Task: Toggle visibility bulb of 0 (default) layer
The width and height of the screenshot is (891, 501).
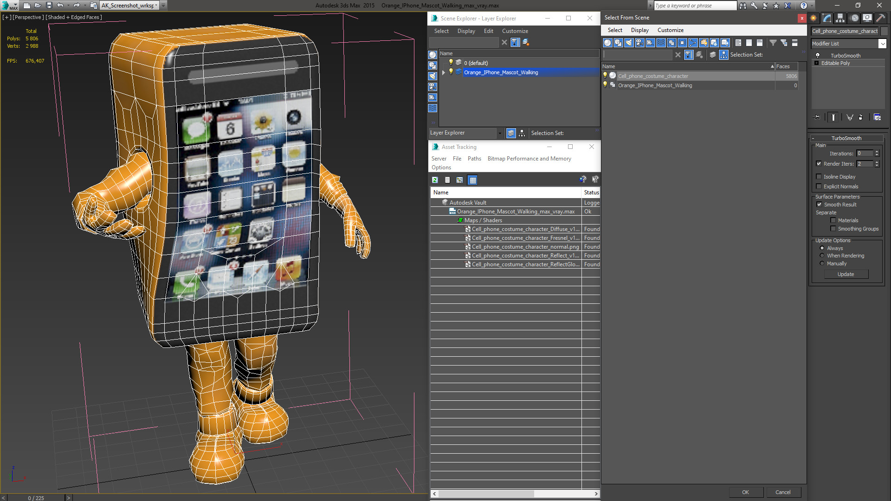Action: [x=451, y=63]
